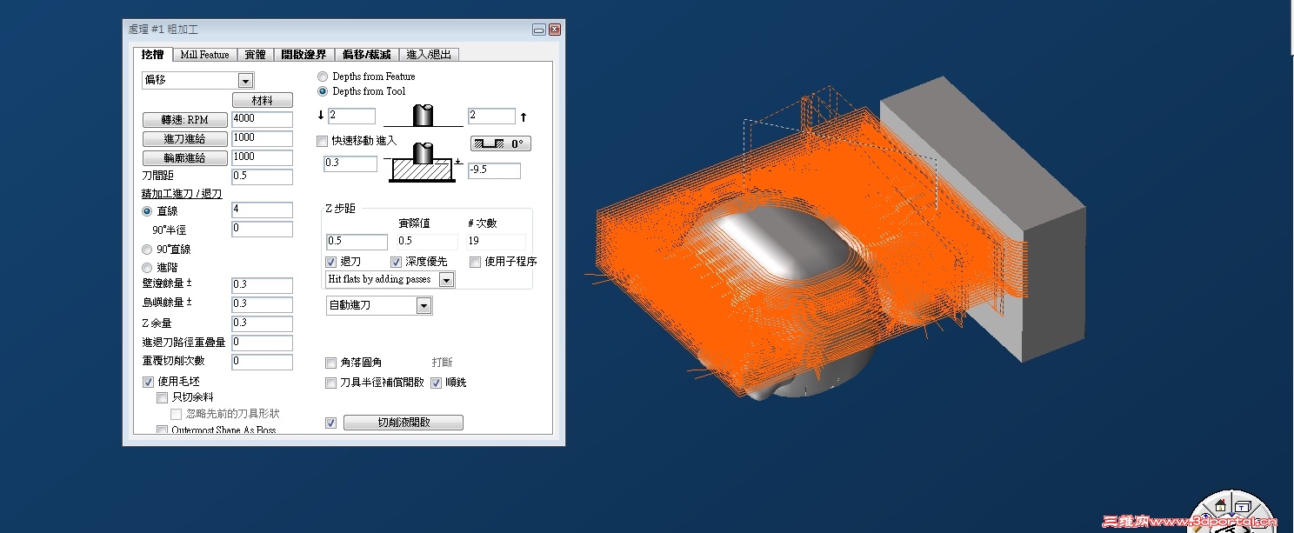Switch to the Mill Feature tab
Viewport: 1294px width, 533px height.
click(x=204, y=54)
